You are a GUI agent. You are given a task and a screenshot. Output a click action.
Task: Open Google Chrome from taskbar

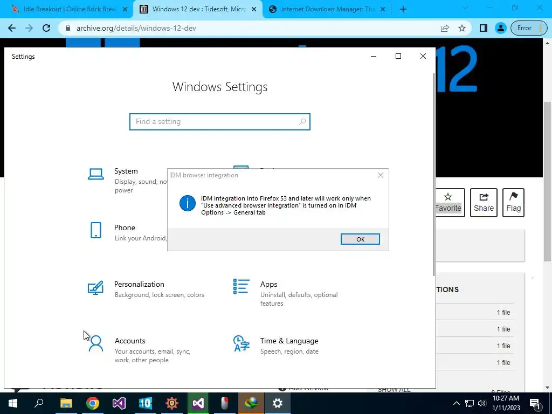pos(93,403)
